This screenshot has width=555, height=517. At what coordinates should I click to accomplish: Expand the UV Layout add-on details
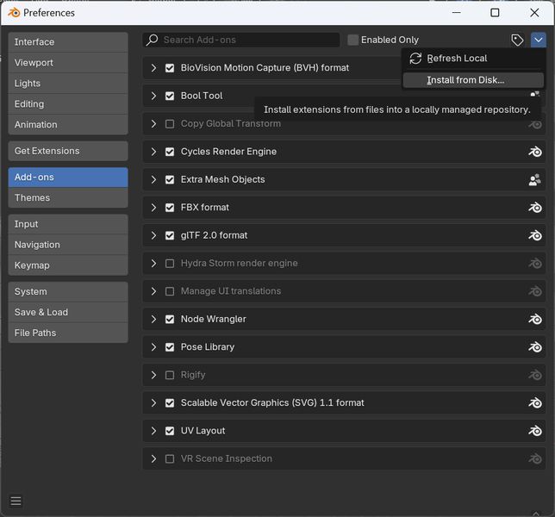(x=153, y=431)
